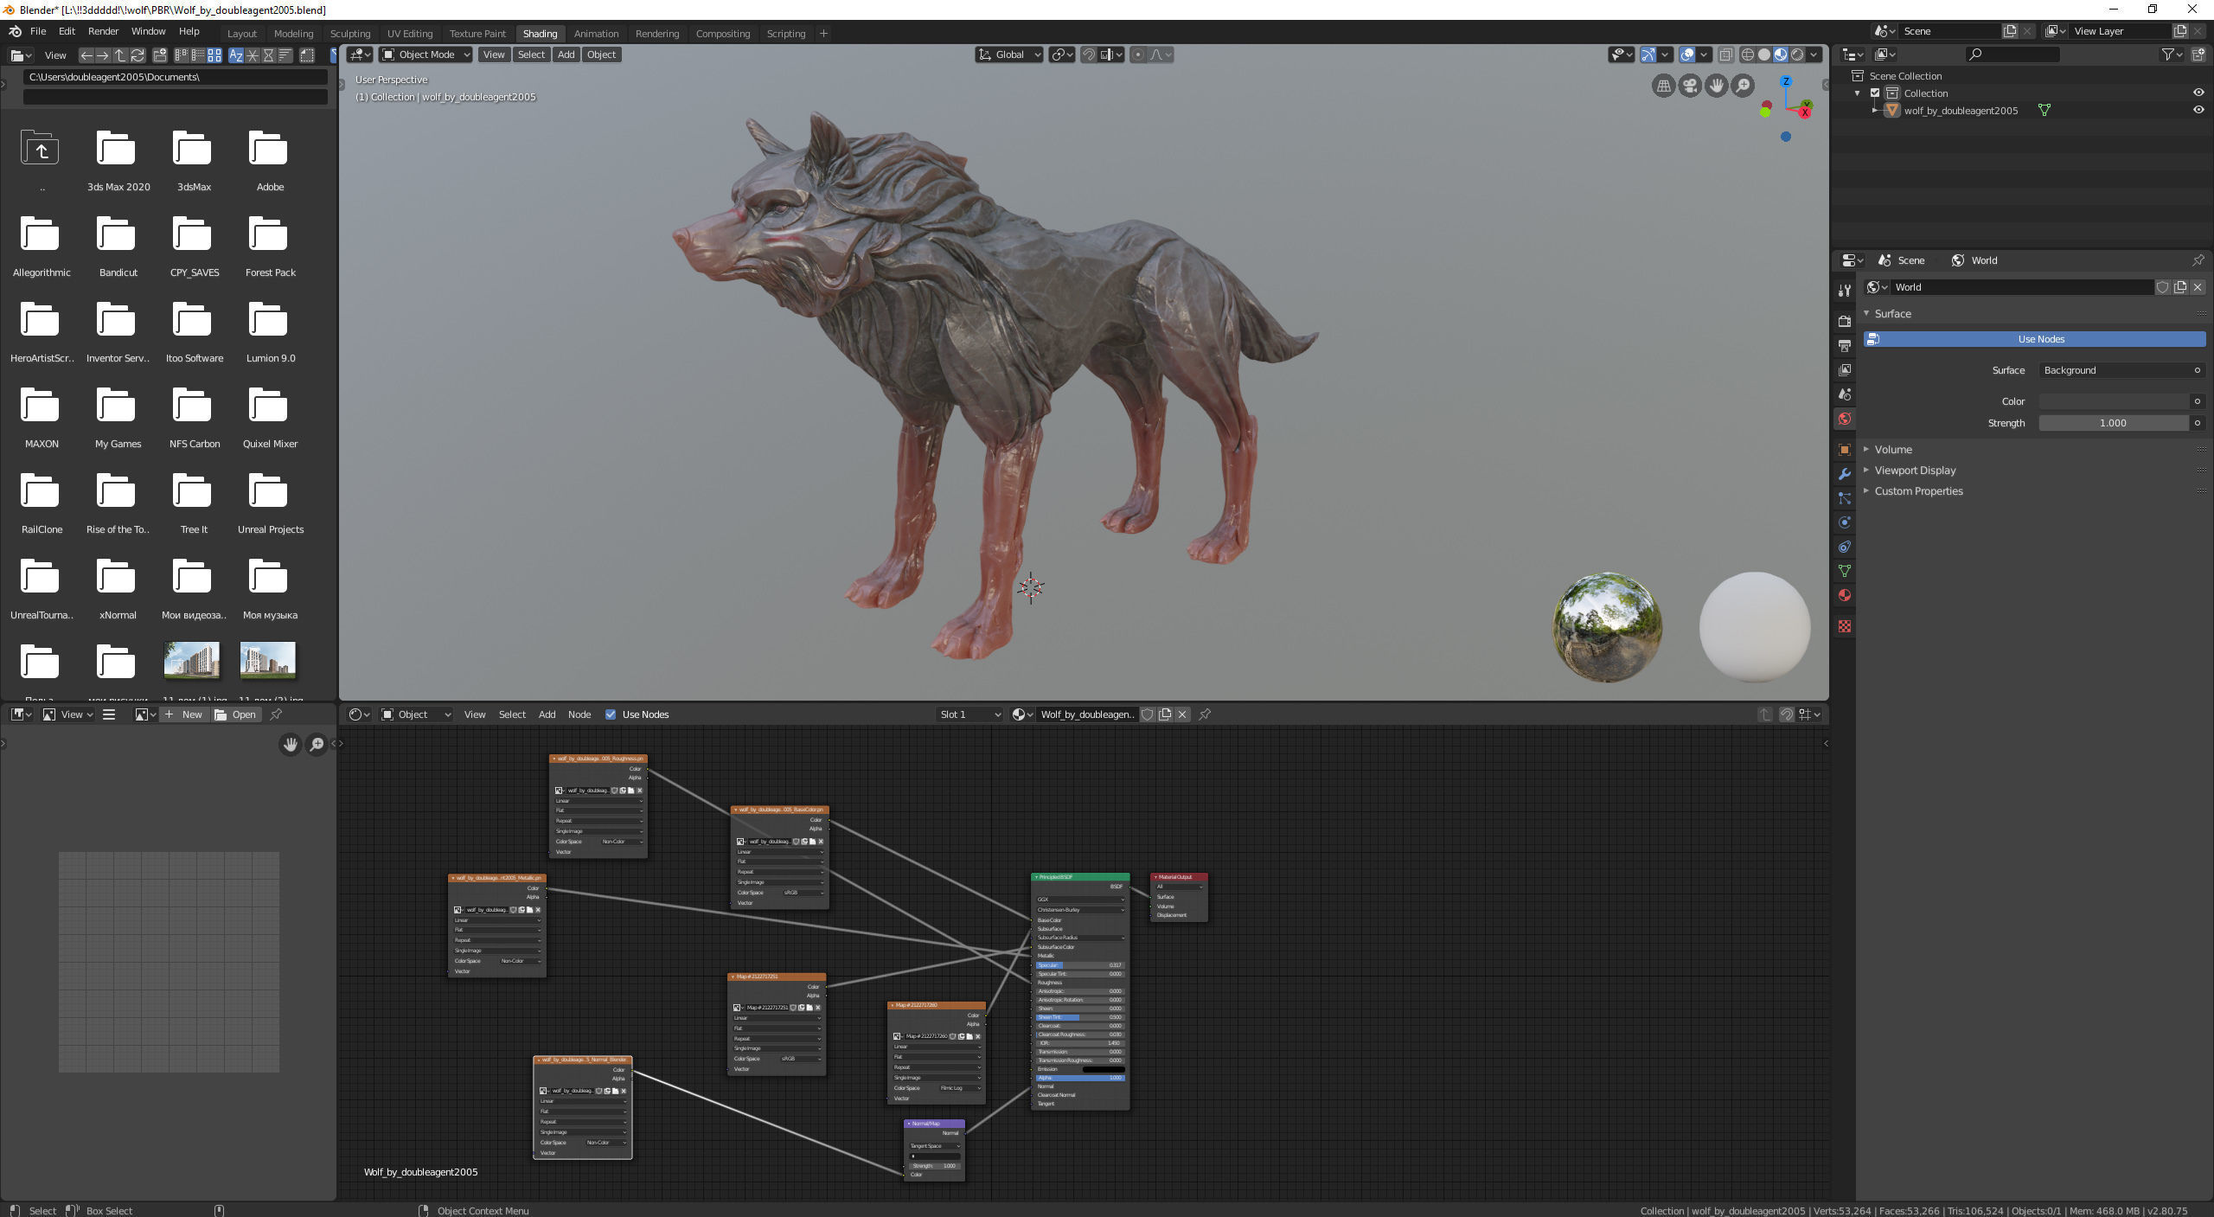Viewport: 2214px width, 1217px height.
Task: Switch viewport shading to Rendered
Action: pyautogui.click(x=1797, y=54)
